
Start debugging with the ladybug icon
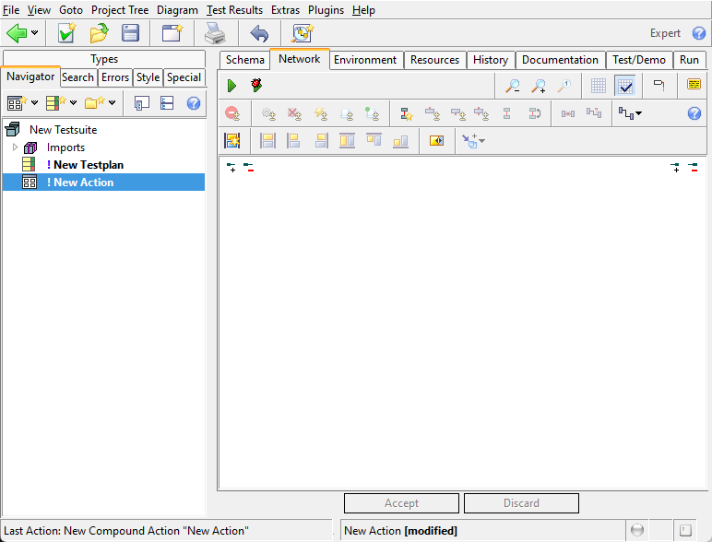pyautogui.click(x=256, y=86)
